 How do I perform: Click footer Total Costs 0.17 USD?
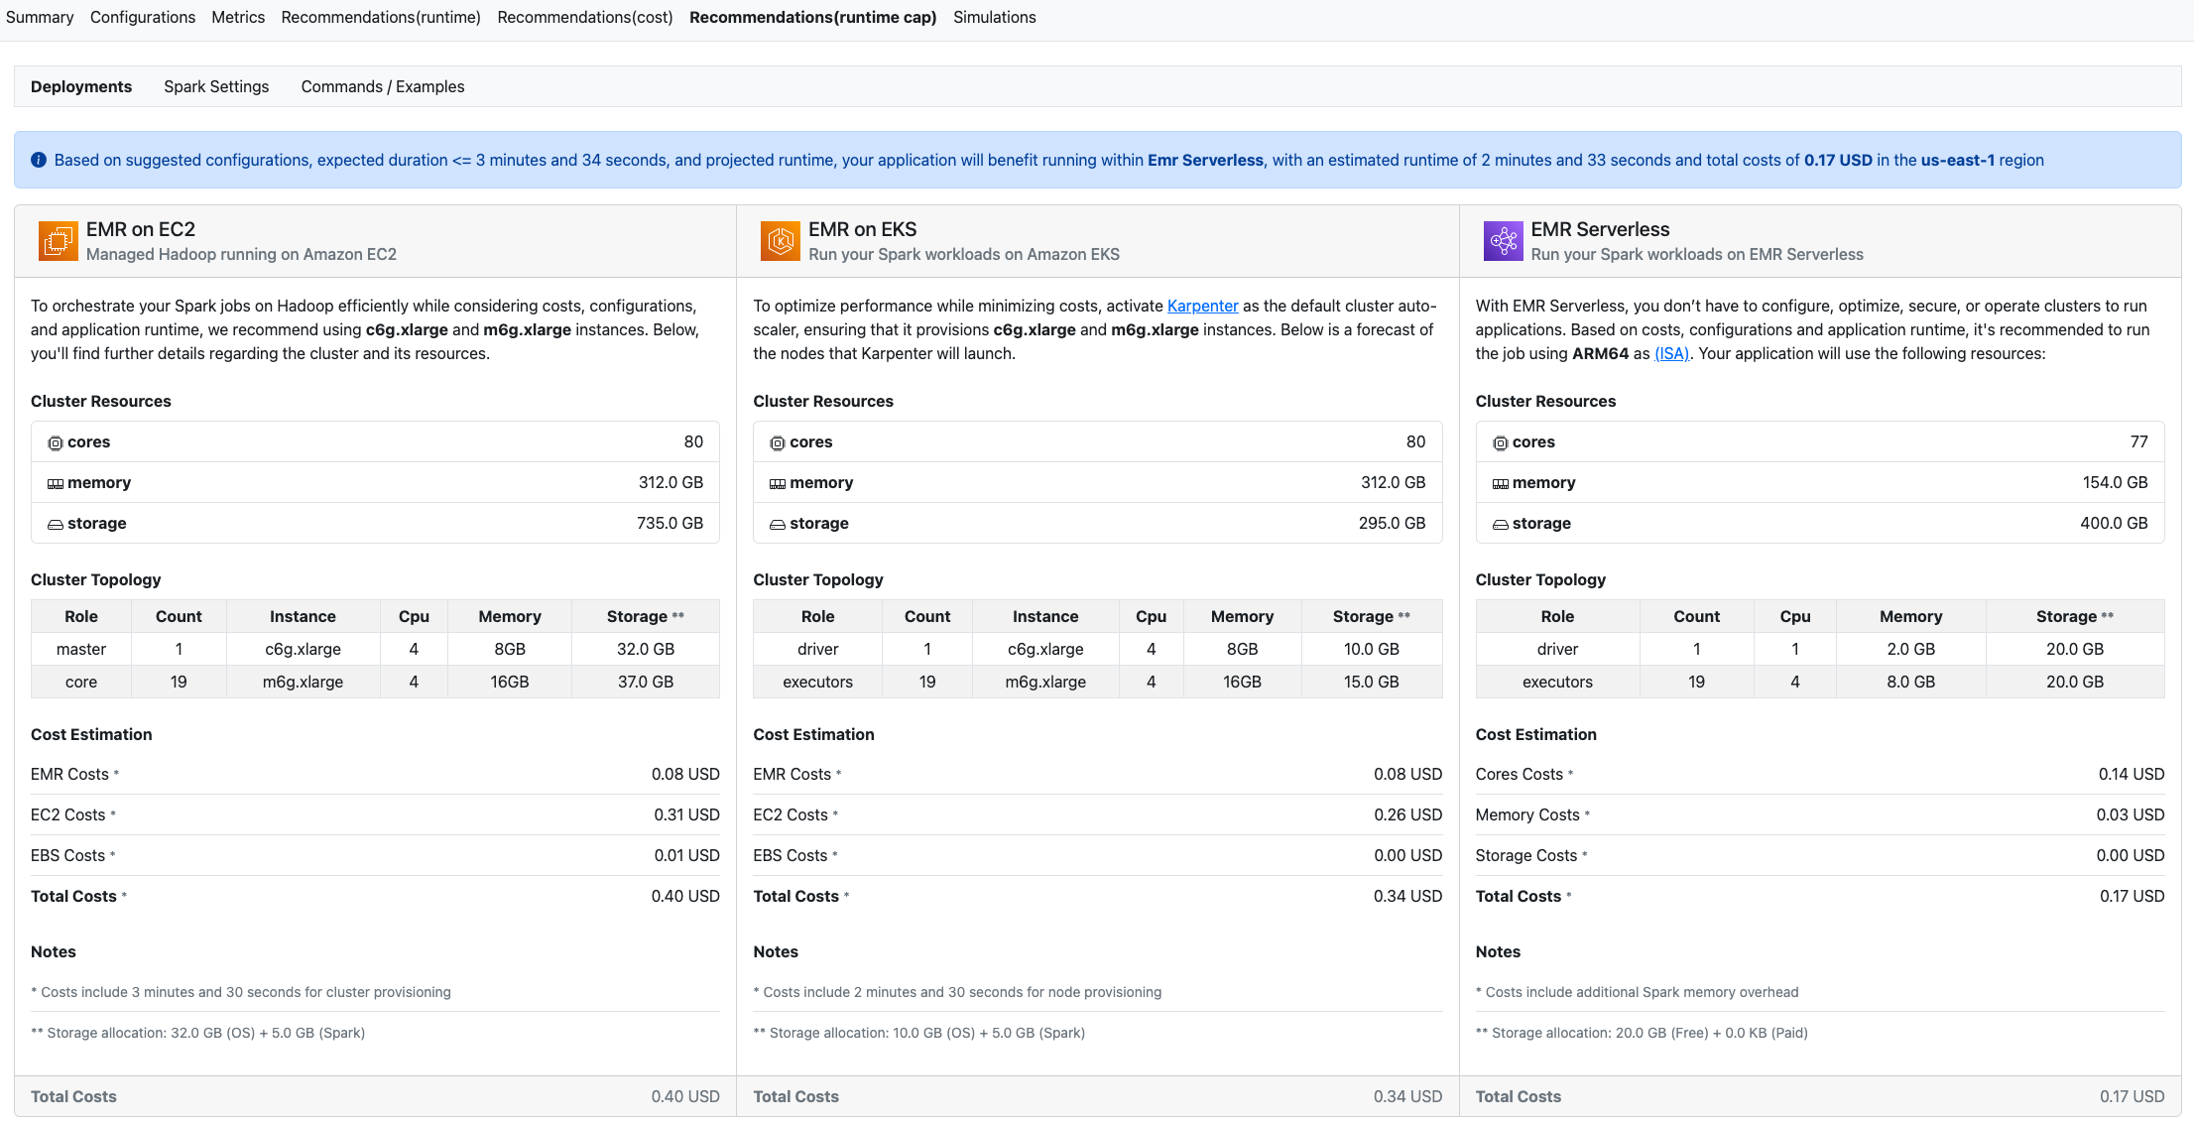(2132, 1096)
